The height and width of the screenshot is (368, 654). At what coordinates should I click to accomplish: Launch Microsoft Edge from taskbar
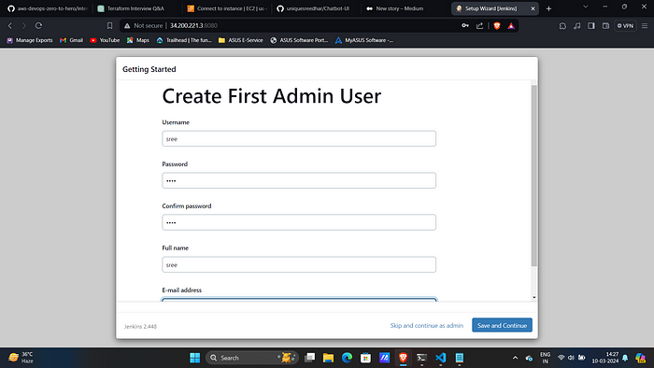[x=347, y=358]
